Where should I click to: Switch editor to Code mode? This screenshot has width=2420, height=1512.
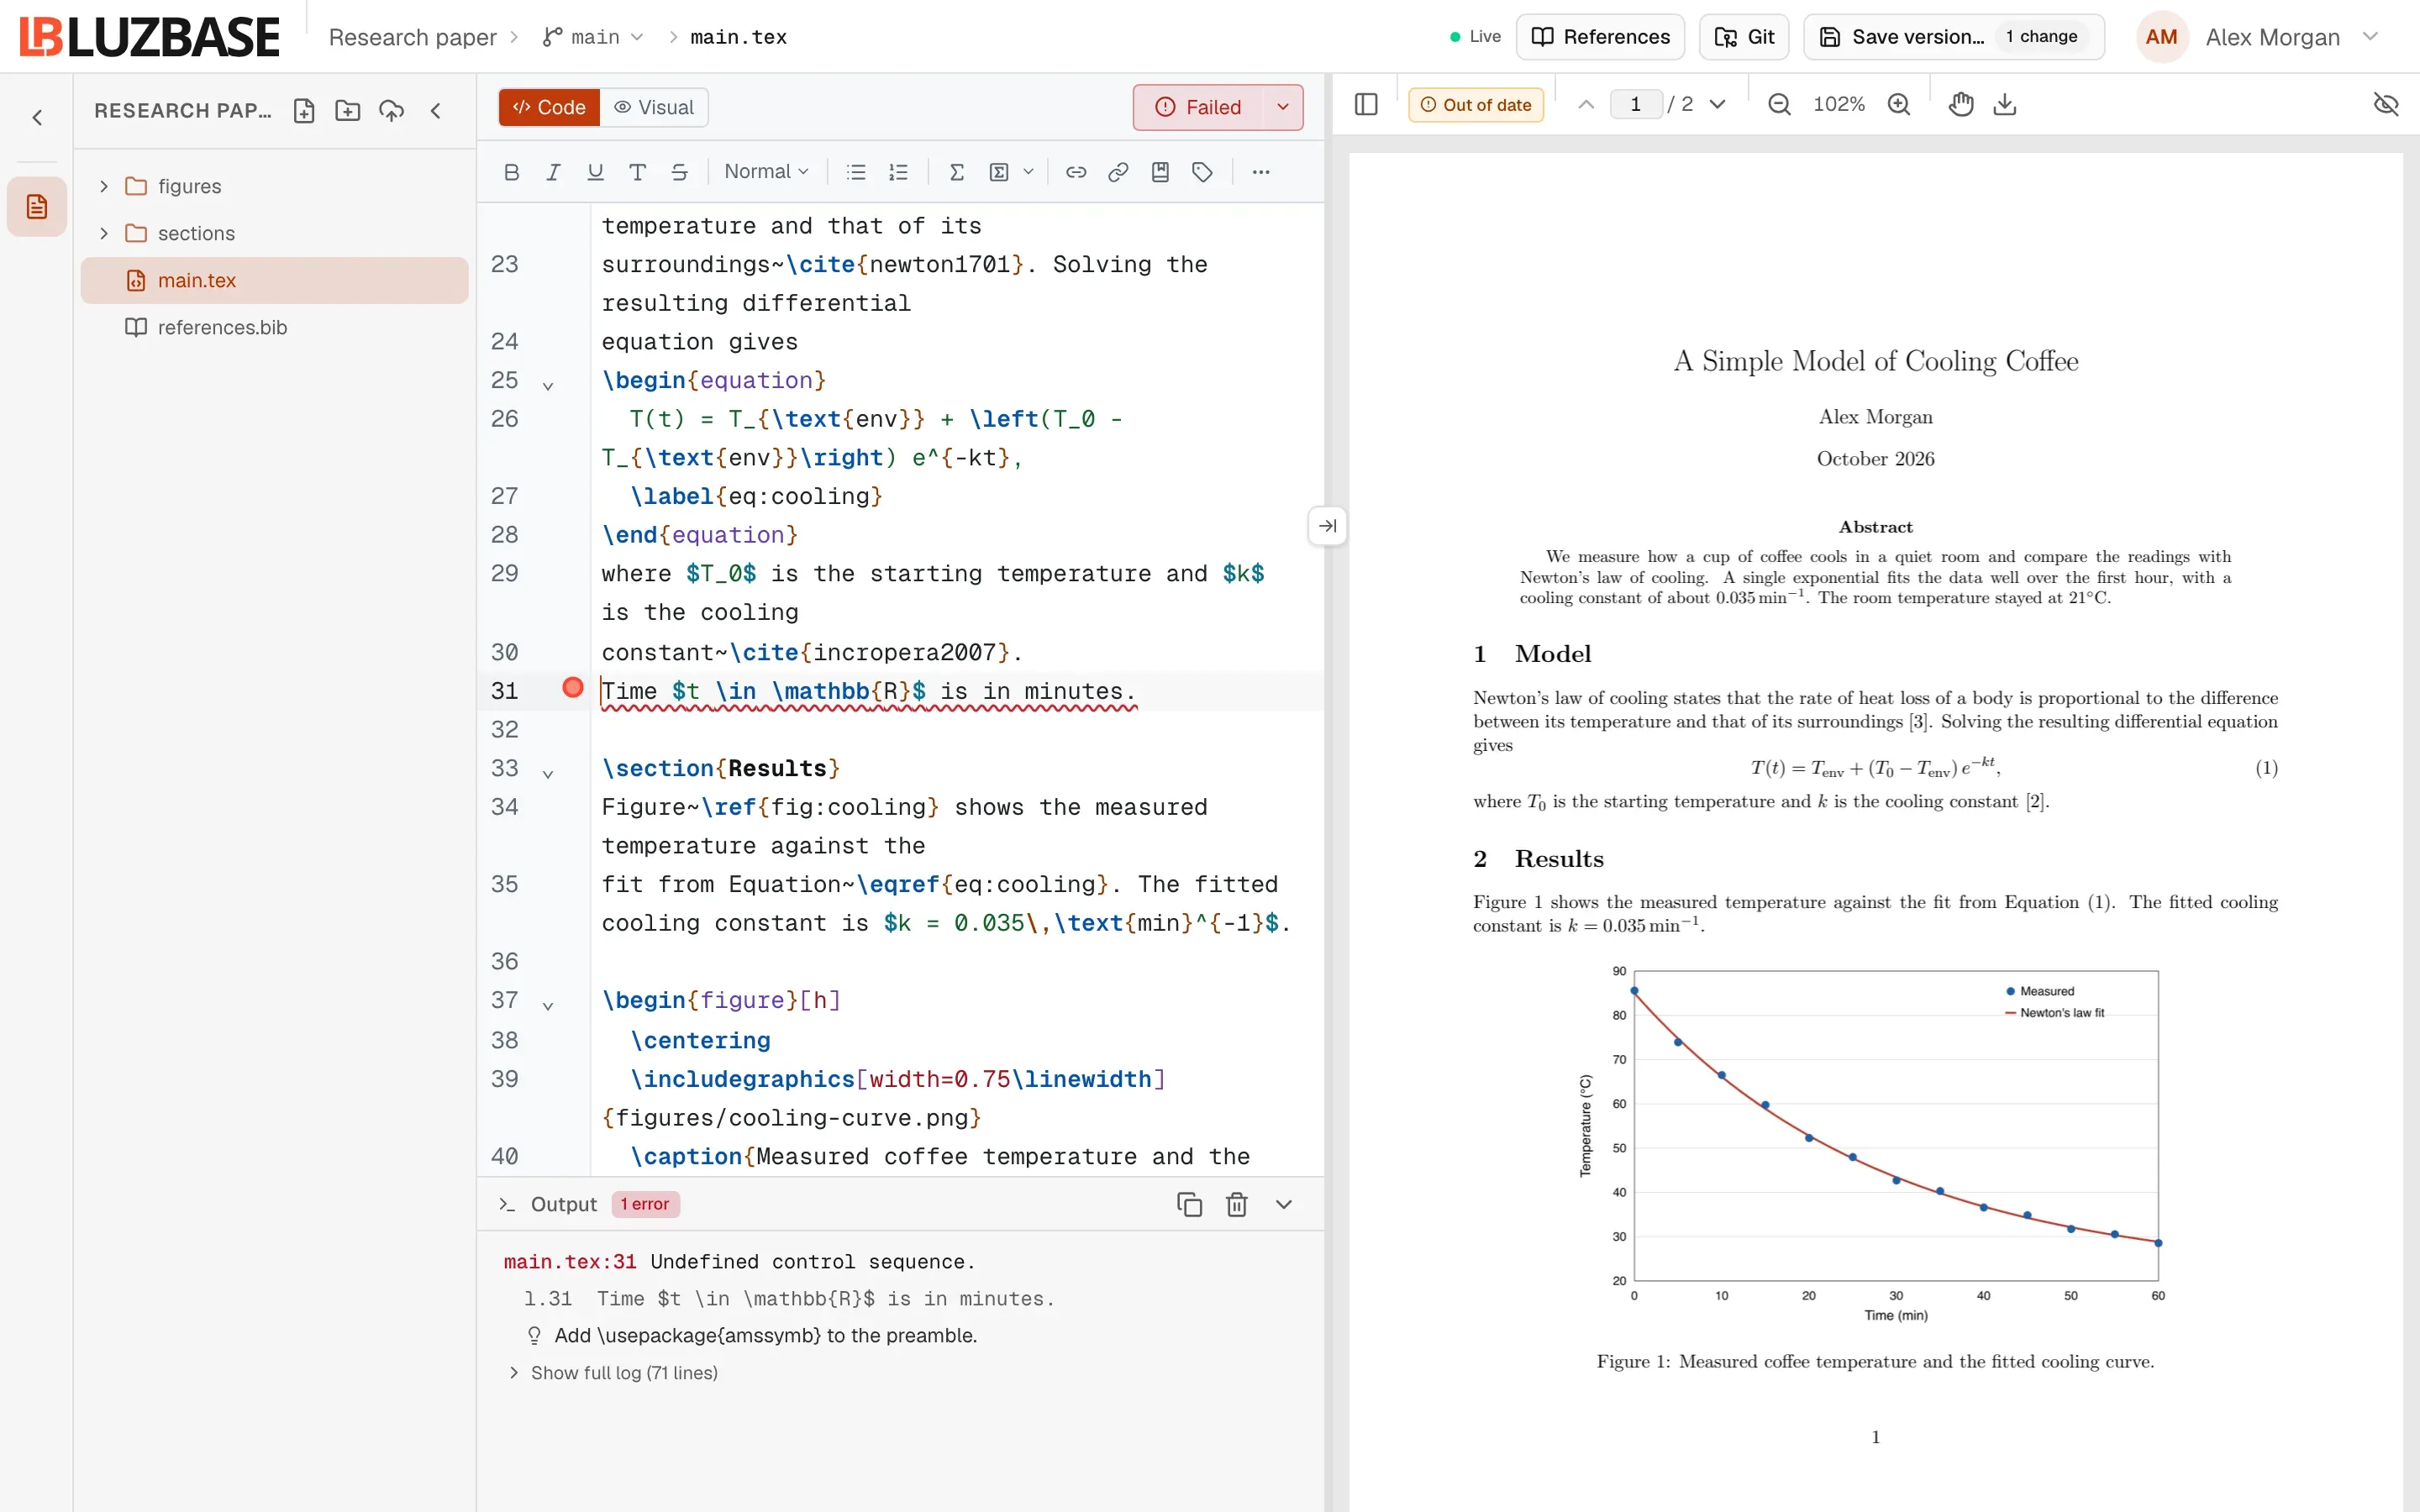pos(549,107)
